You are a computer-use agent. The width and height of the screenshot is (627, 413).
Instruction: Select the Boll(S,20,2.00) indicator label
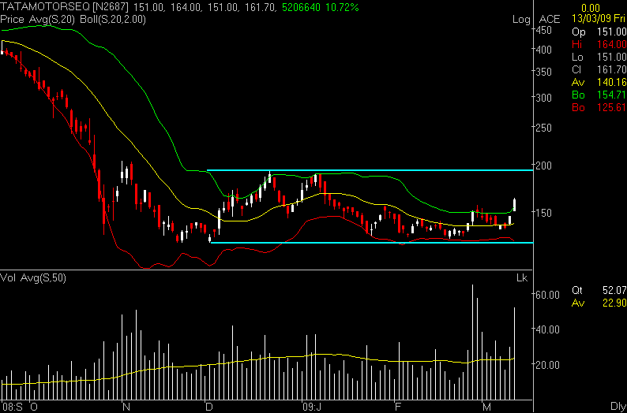113,19
